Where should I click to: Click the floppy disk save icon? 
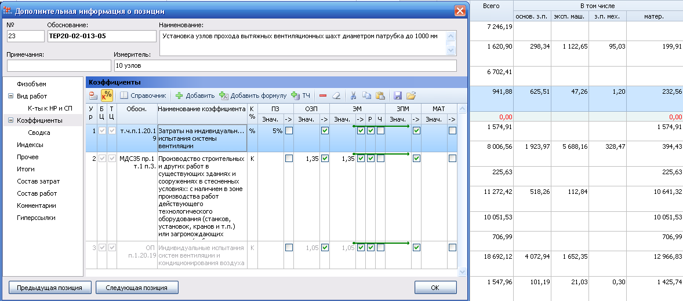398,96
